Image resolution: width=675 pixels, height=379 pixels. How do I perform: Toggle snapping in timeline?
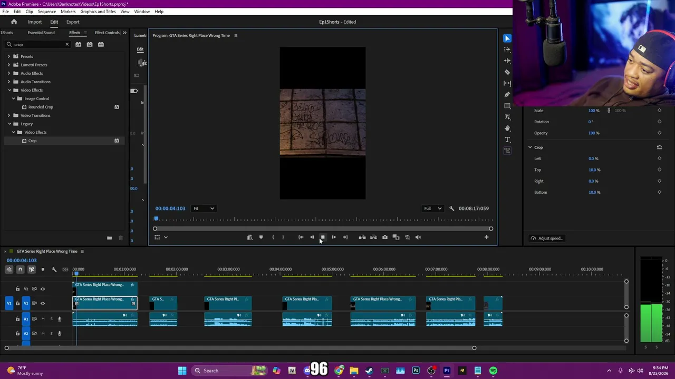(20, 270)
